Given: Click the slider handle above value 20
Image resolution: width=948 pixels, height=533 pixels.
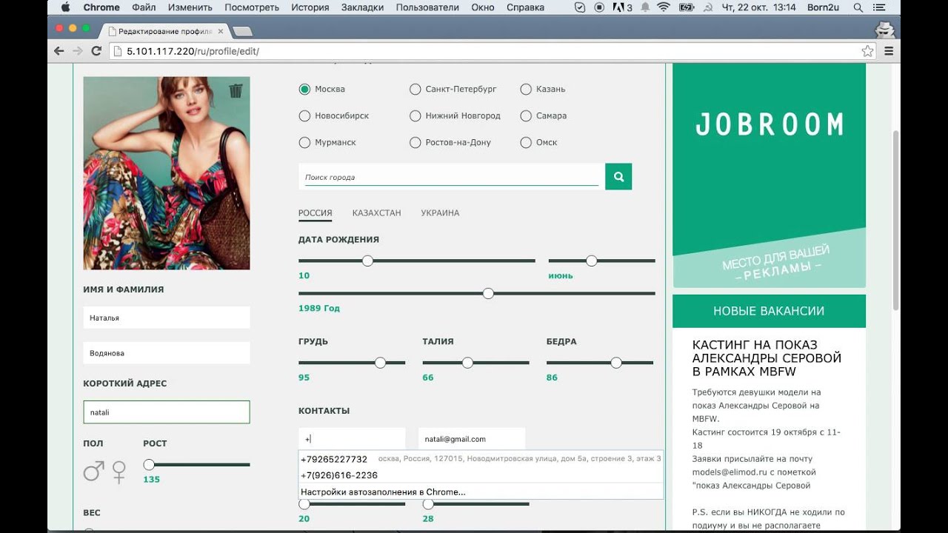Looking at the screenshot, I should [304, 503].
